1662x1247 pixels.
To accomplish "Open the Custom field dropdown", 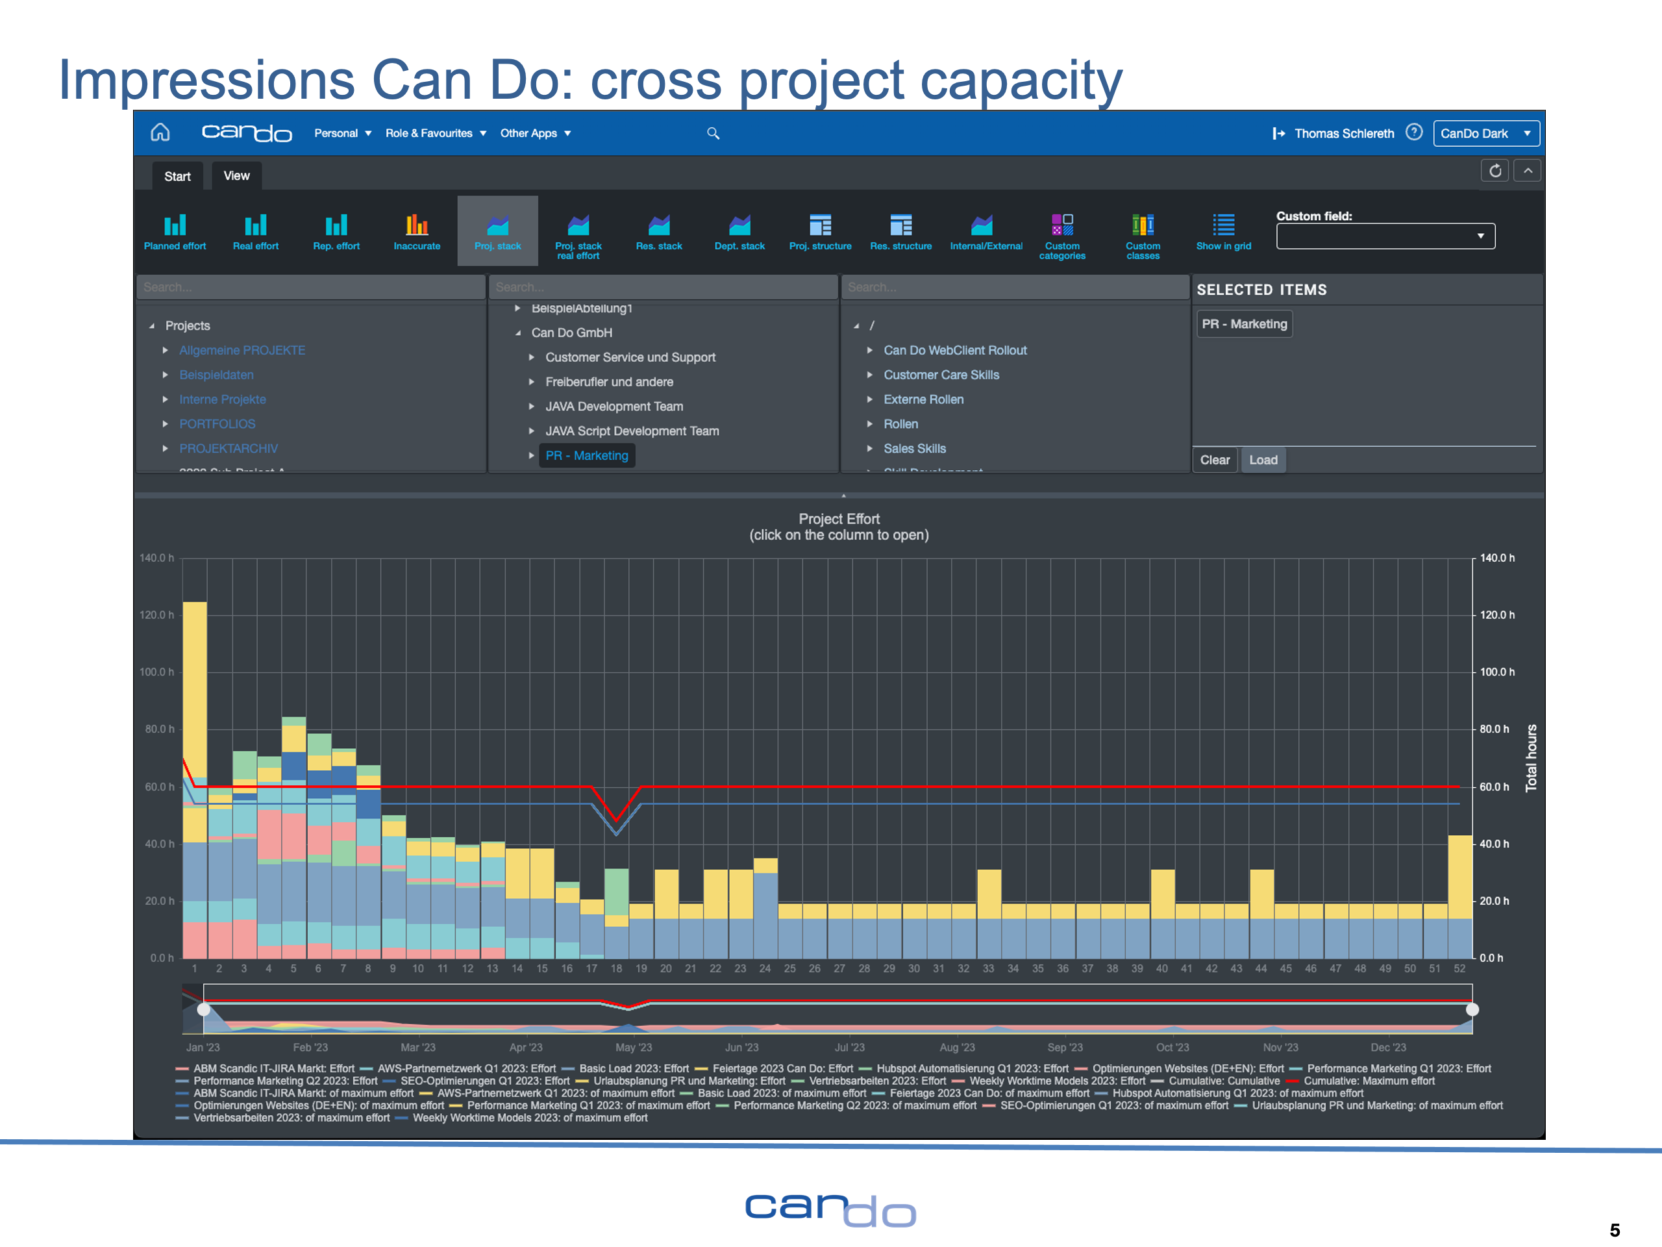I will point(1385,236).
